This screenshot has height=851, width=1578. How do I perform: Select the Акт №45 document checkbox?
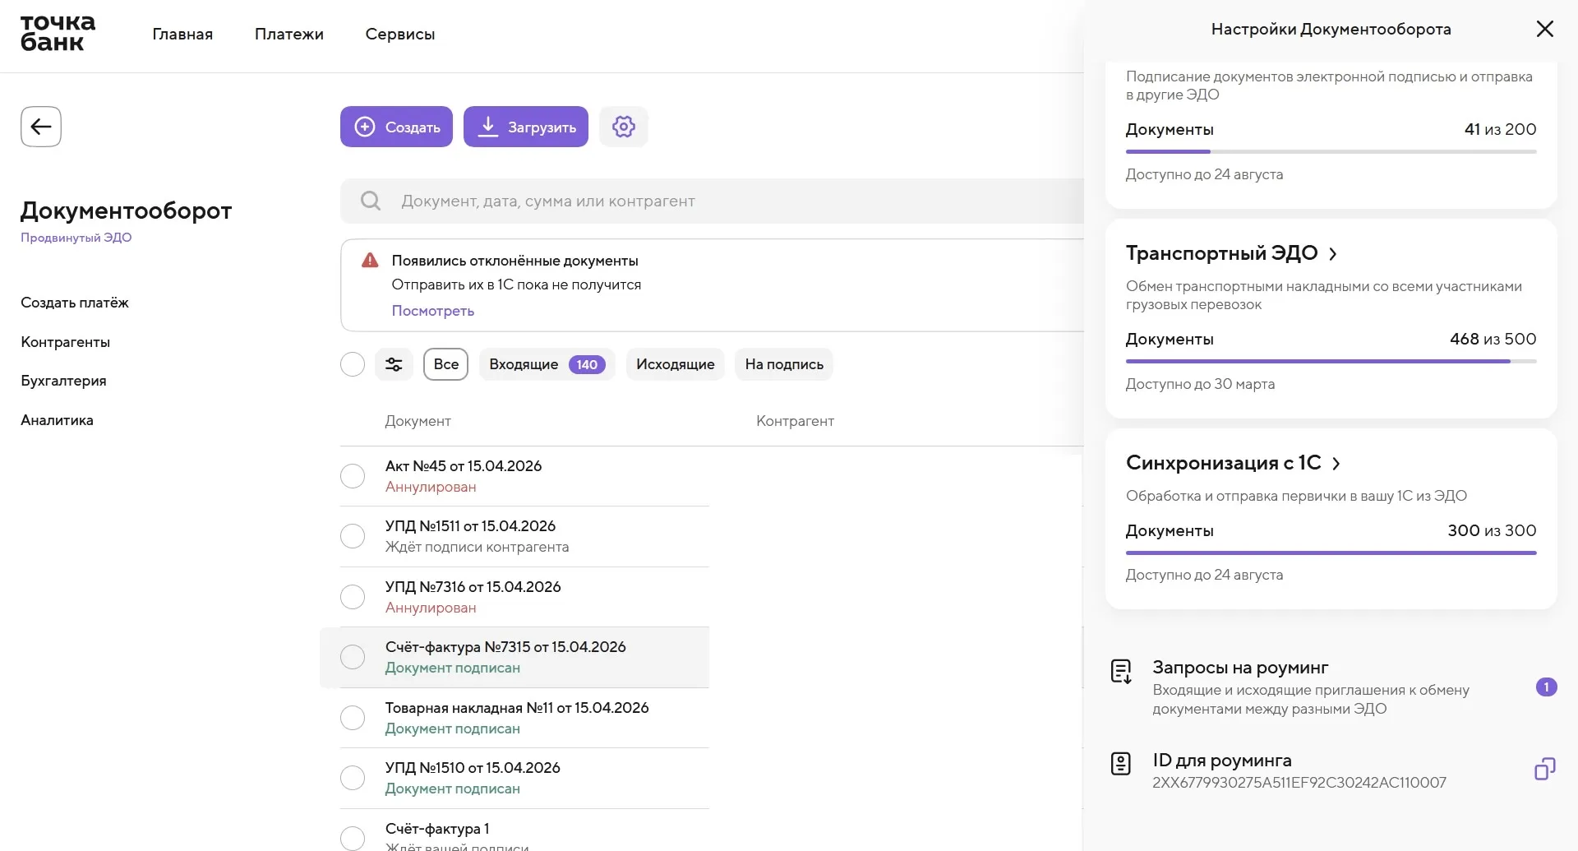tap(353, 476)
